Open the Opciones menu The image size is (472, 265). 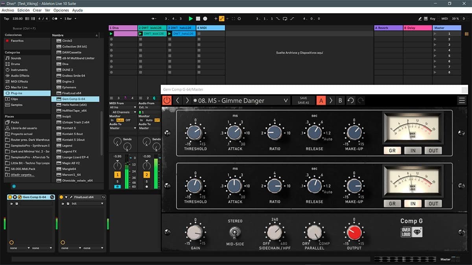(61, 10)
